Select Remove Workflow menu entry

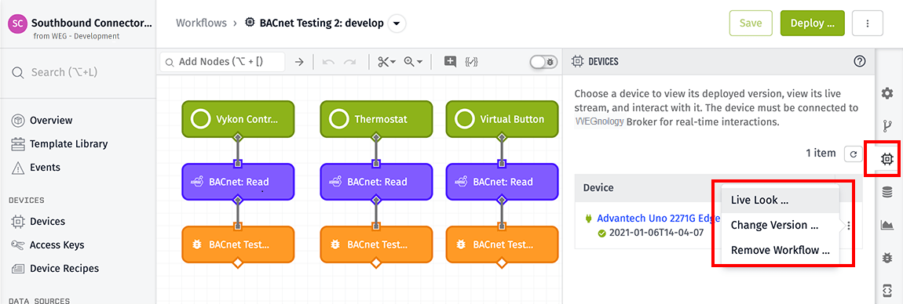780,251
